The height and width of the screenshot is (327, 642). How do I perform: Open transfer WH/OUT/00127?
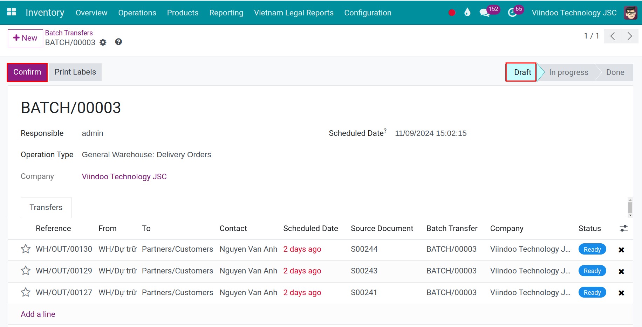click(64, 292)
